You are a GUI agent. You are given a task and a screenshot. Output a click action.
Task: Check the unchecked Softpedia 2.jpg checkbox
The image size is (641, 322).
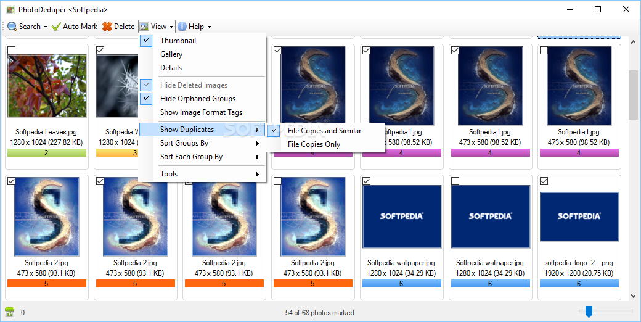277,181
